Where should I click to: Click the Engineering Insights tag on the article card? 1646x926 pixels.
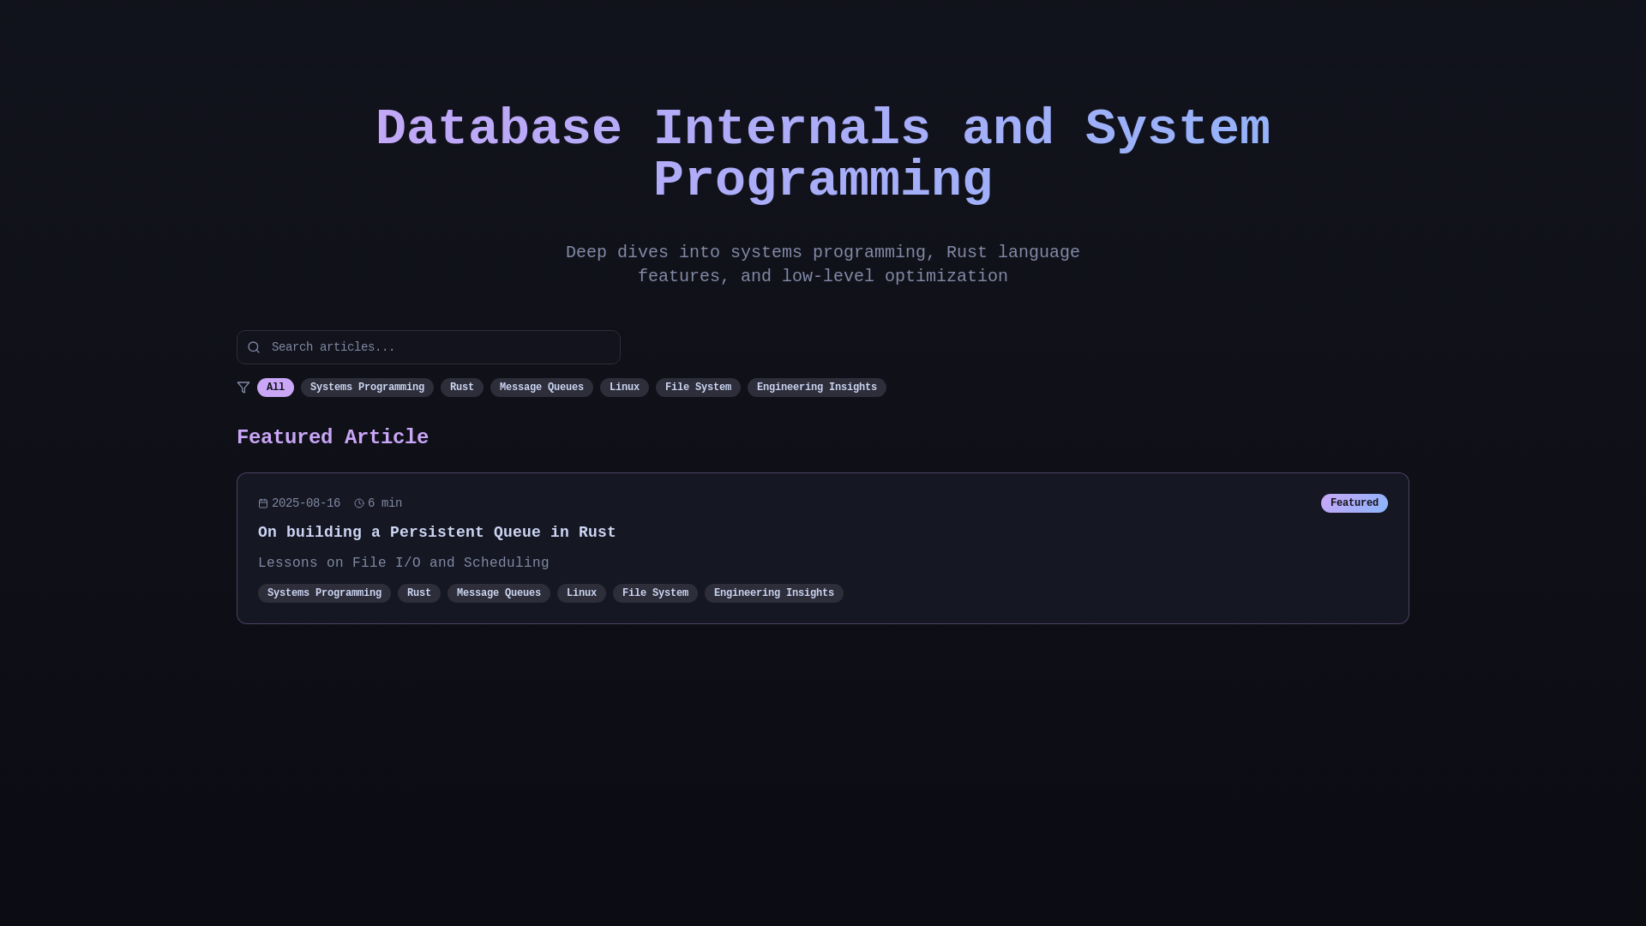(x=774, y=593)
